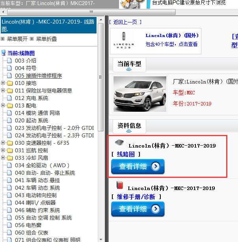Open 023 发动机电子控制 - 2.0升 GTDI
The width and height of the screenshot is (238, 242).
click(54, 128)
